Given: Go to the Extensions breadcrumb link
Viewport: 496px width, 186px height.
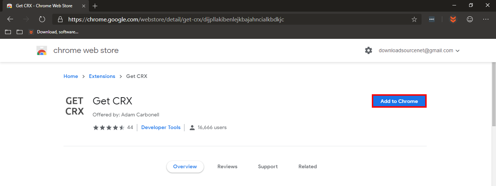Looking at the screenshot, I should (102, 76).
